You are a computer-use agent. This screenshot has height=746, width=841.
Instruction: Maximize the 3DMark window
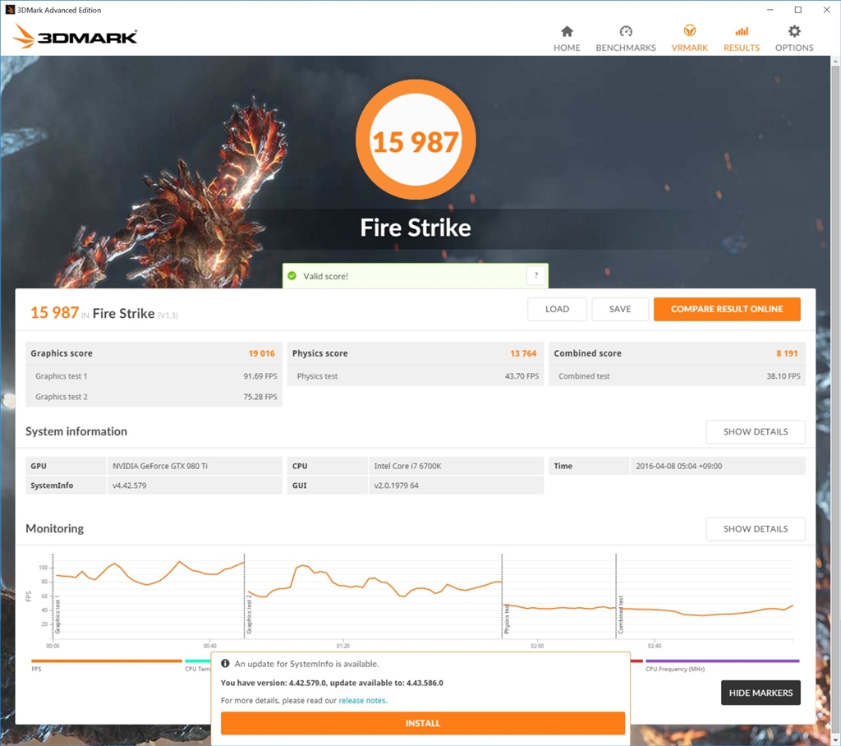click(x=798, y=10)
